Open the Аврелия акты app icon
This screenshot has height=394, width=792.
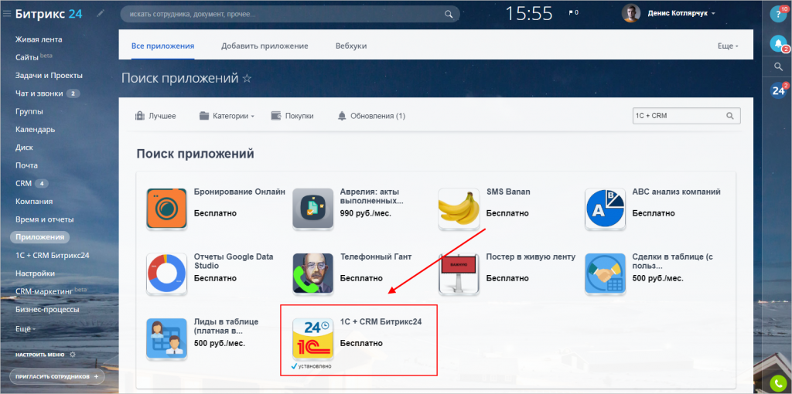[x=313, y=209]
